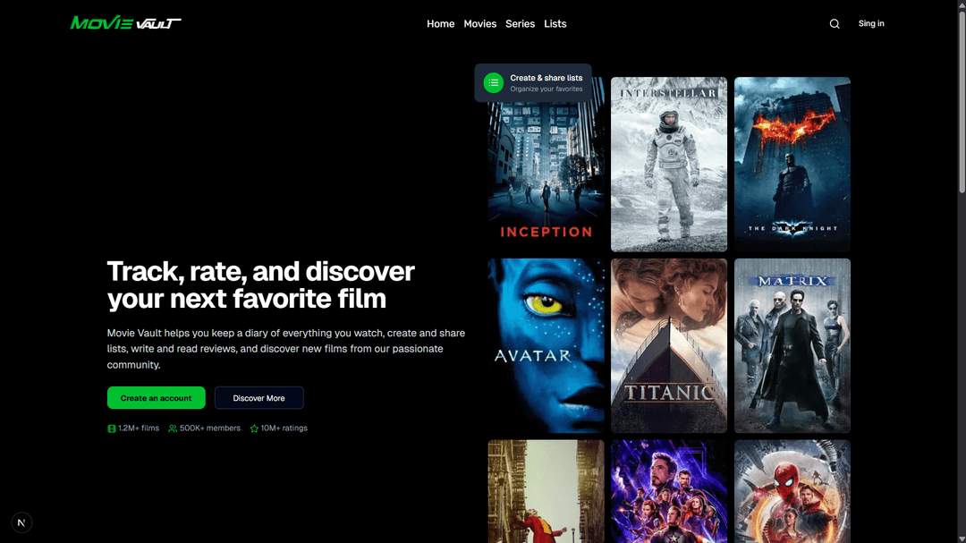Select the Titanic poster
Viewport: 966px width, 543px height.
pos(668,345)
